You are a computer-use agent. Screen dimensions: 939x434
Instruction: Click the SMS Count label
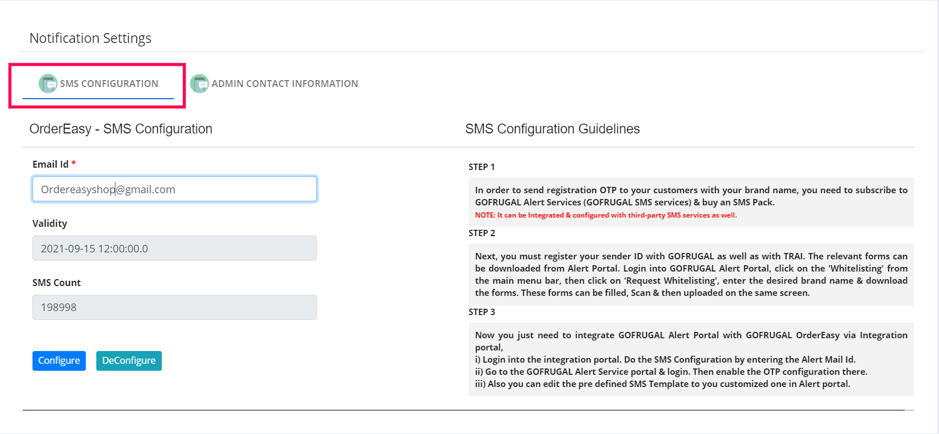(x=56, y=283)
